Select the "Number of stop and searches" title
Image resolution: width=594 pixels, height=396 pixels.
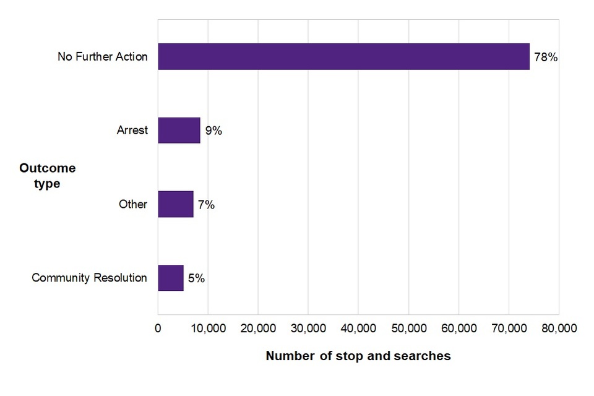pyautogui.click(x=358, y=356)
